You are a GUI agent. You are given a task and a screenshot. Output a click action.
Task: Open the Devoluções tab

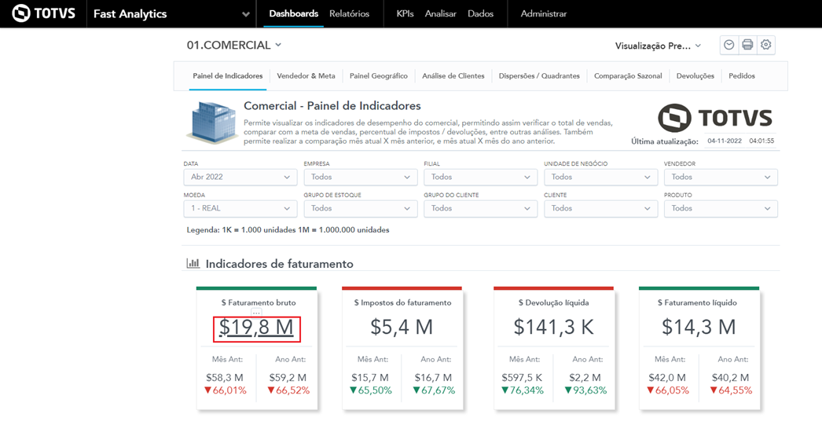pyautogui.click(x=695, y=76)
